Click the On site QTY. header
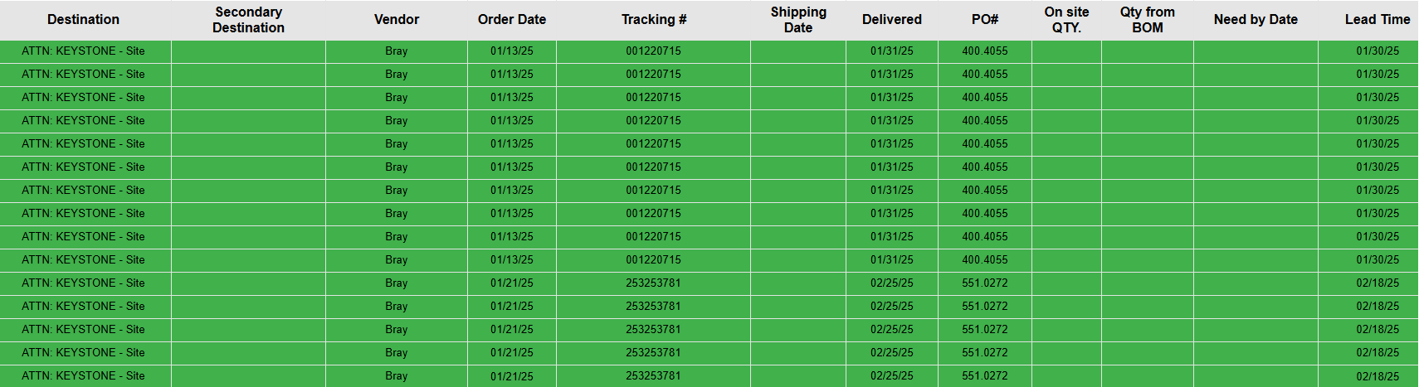The image size is (1419, 387). point(1066,20)
